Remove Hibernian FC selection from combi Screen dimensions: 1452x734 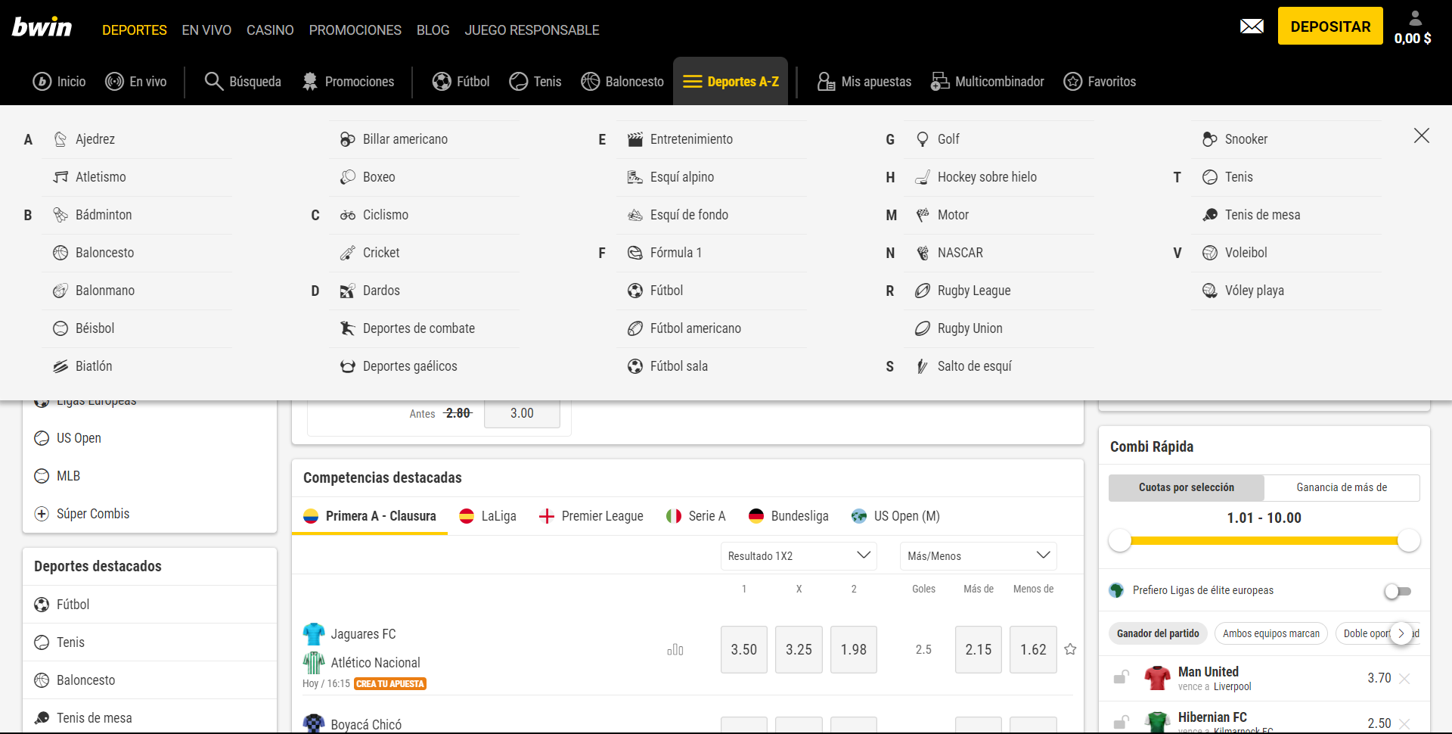pos(1404,724)
